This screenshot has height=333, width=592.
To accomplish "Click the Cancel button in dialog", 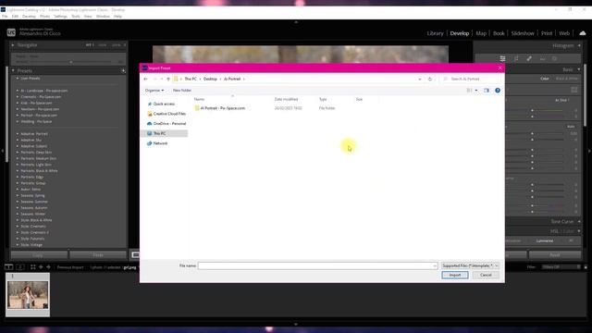I will (x=486, y=275).
